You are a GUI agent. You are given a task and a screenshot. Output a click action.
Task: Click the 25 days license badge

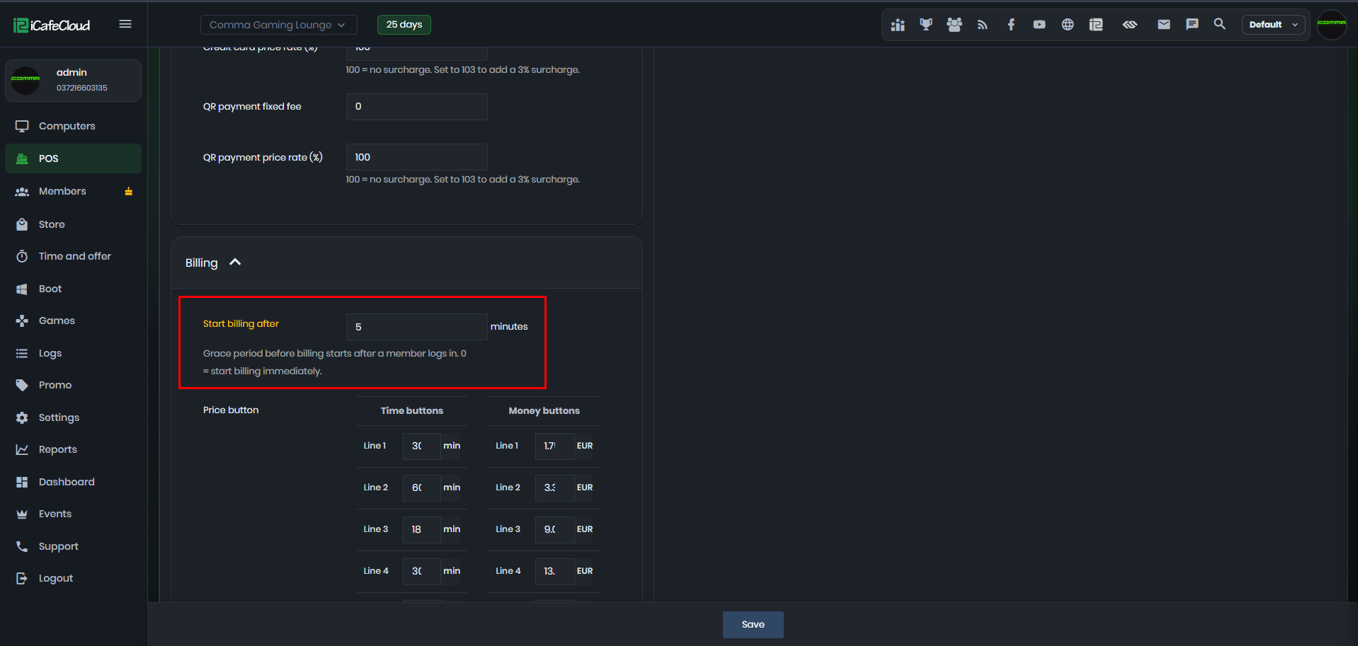pos(404,25)
